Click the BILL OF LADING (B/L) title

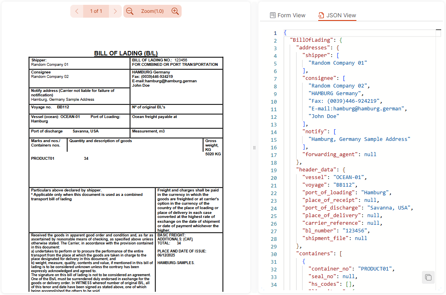point(126,53)
